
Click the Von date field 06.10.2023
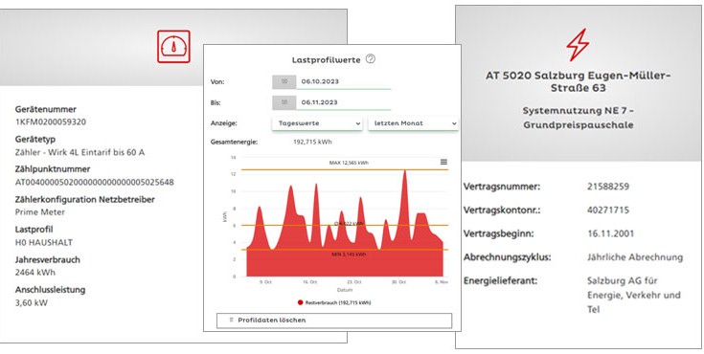[x=344, y=81]
